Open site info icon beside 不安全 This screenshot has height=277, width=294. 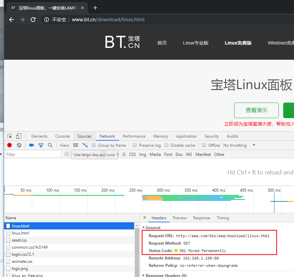pyautogui.click(x=47, y=20)
